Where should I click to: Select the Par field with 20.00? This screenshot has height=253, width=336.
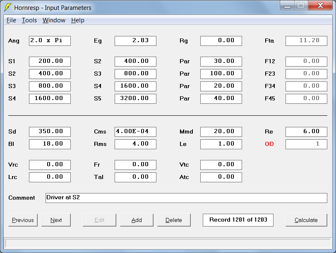point(221,86)
